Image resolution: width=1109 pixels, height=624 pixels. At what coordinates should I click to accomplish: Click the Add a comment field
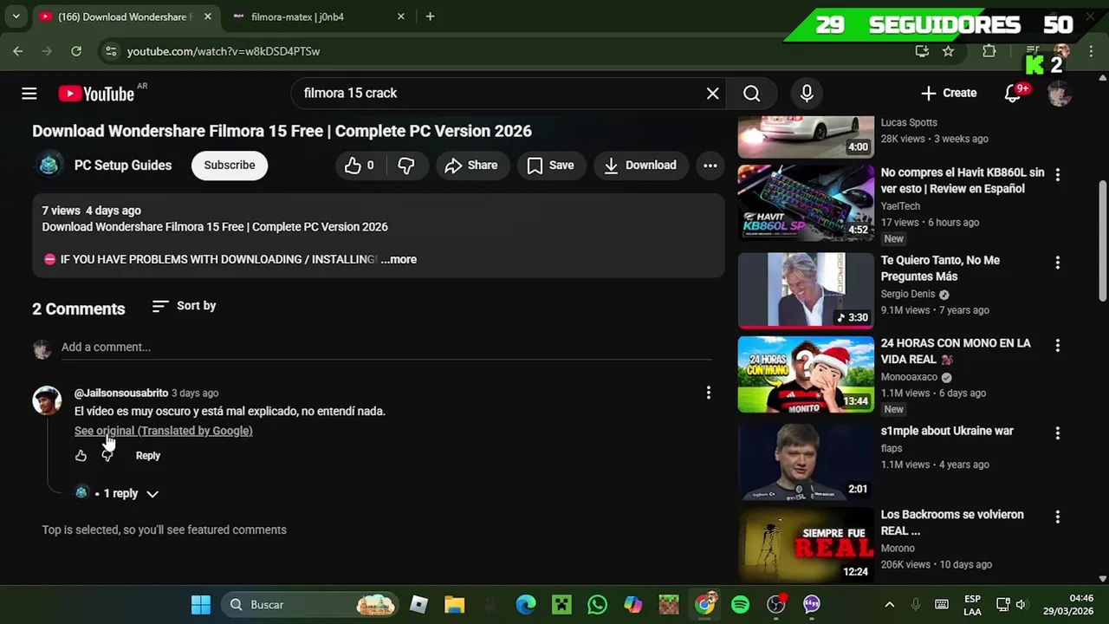tap(386, 348)
